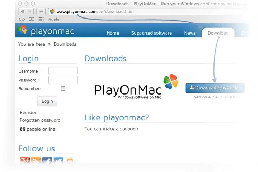Image resolution: width=258 pixels, height=172 pixels.
Task: Focus the Password input field
Action: tap(63, 80)
